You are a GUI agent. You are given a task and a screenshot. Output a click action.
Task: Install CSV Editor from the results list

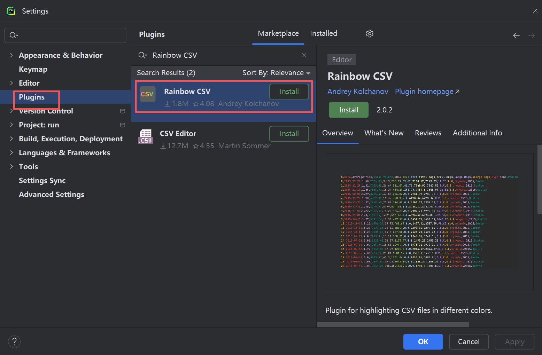289,134
